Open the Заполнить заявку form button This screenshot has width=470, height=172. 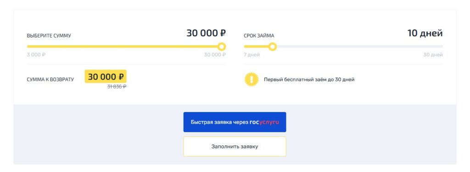235,147
